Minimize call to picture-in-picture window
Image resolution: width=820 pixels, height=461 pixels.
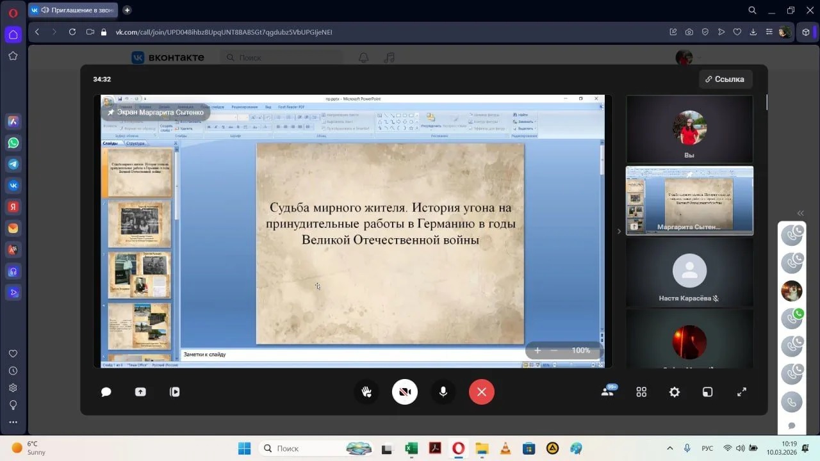pyautogui.click(x=707, y=392)
